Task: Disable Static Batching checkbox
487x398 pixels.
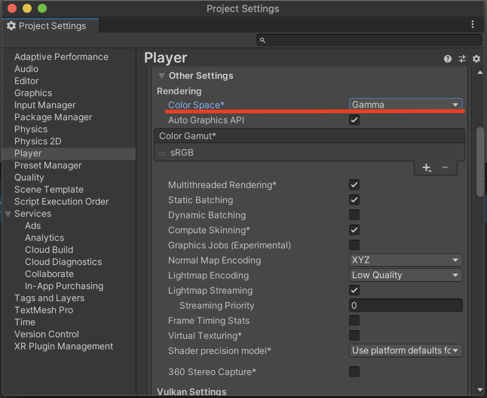Action: 354,200
